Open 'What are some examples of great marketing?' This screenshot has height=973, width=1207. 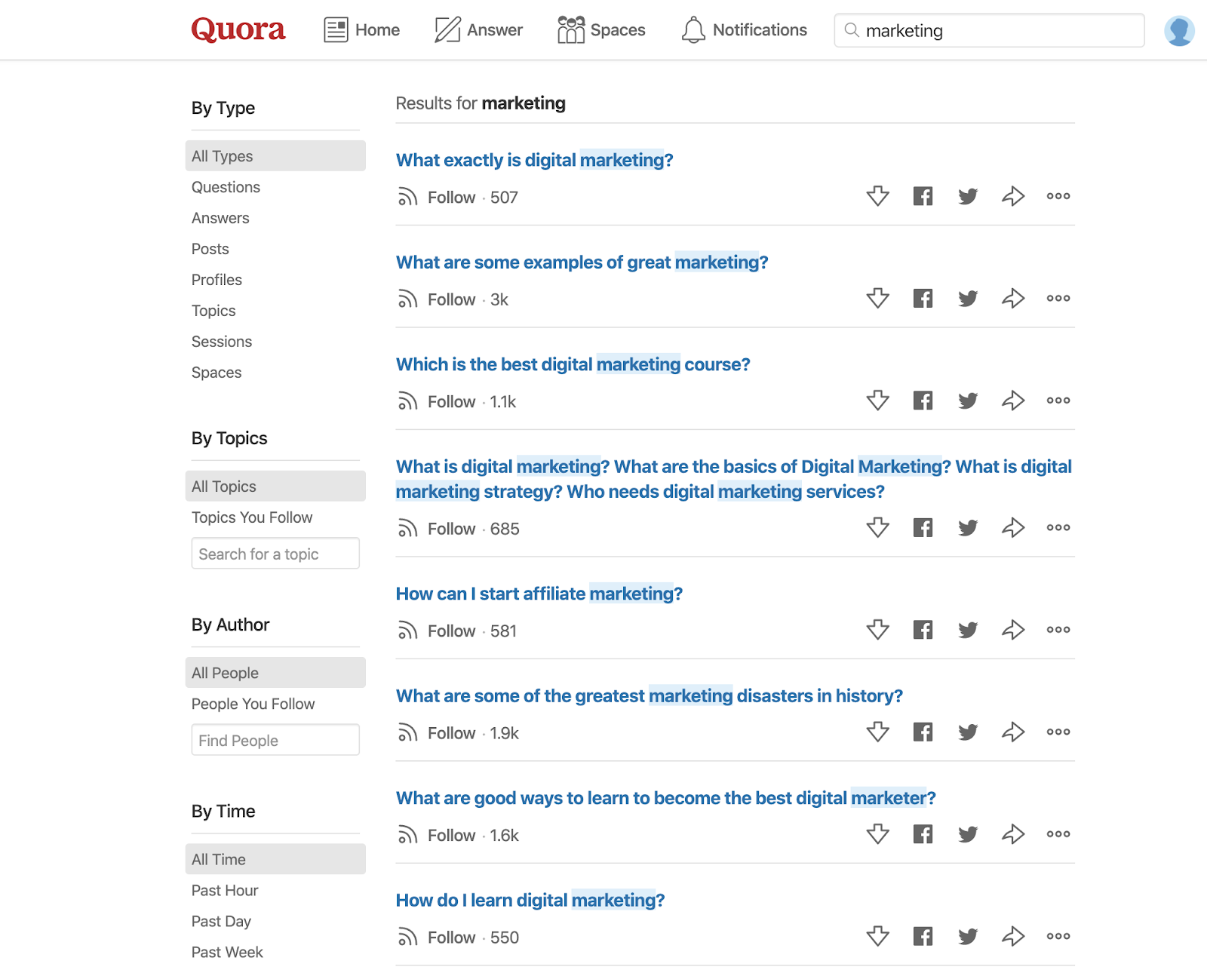coord(582,262)
